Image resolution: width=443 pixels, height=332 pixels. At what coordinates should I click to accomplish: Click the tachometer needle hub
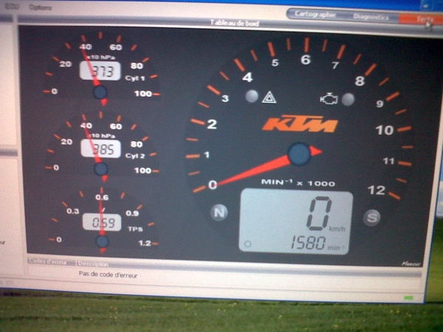pyautogui.click(x=299, y=154)
